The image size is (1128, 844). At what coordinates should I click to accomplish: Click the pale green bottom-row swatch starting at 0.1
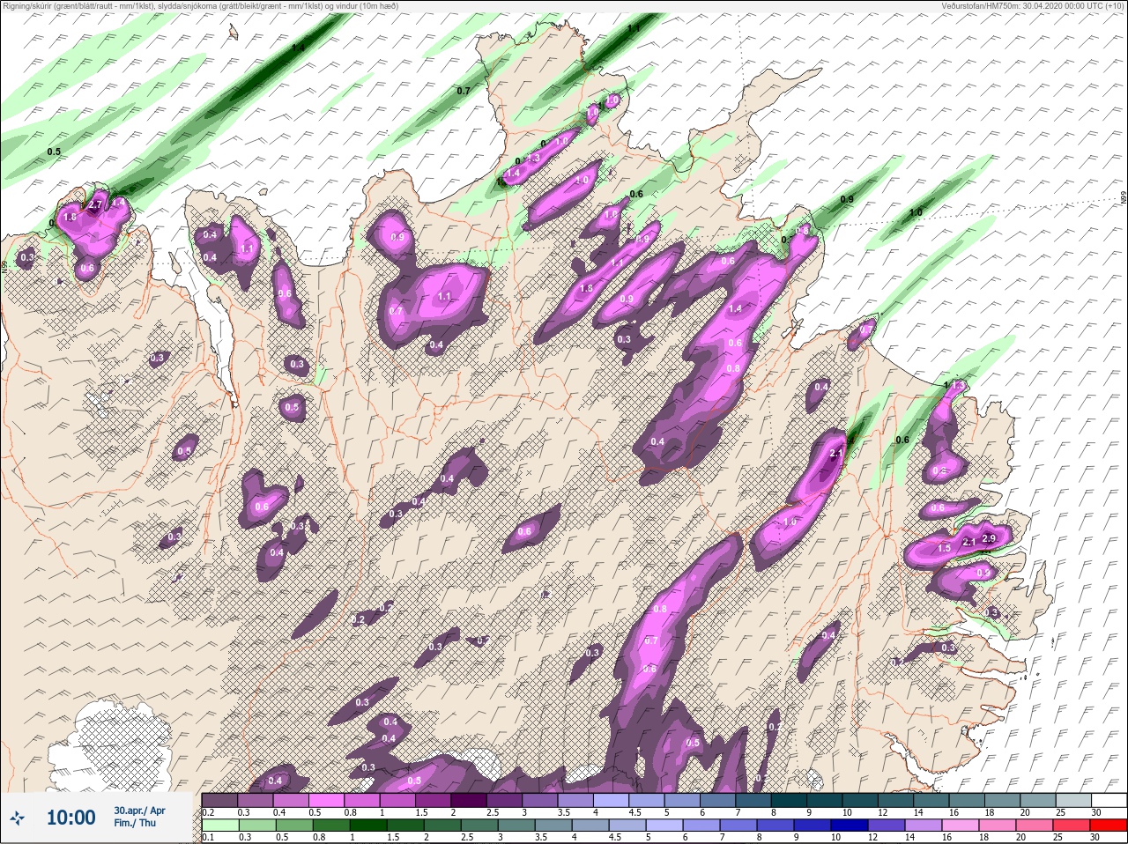click(x=219, y=825)
